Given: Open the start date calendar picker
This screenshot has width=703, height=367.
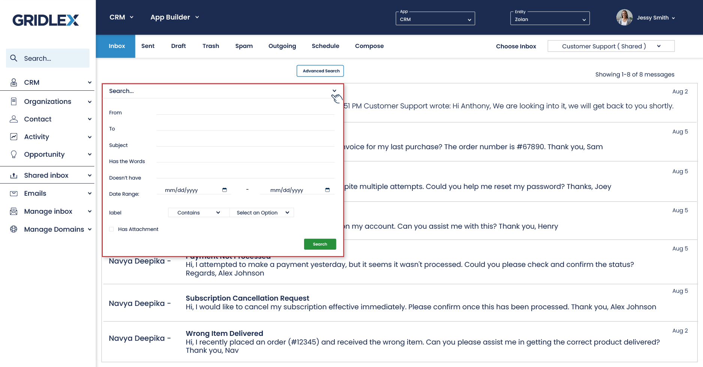Looking at the screenshot, I should [224, 190].
